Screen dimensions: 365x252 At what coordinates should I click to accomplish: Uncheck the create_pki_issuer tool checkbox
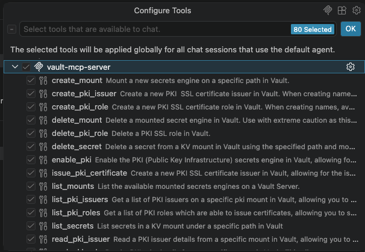(x=31, y=94)
